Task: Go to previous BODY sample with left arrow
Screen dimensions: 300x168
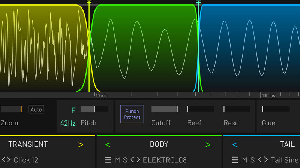Action: click(108, 144)
